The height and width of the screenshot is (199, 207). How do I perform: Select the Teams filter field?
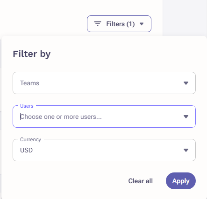tap(104, 83)
